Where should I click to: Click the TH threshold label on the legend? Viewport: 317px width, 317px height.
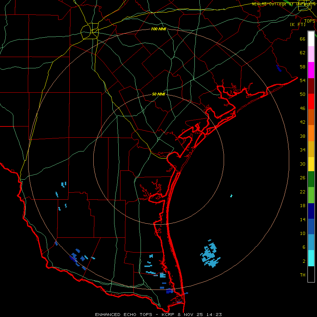pyautogui.click(x=303, y=275)
